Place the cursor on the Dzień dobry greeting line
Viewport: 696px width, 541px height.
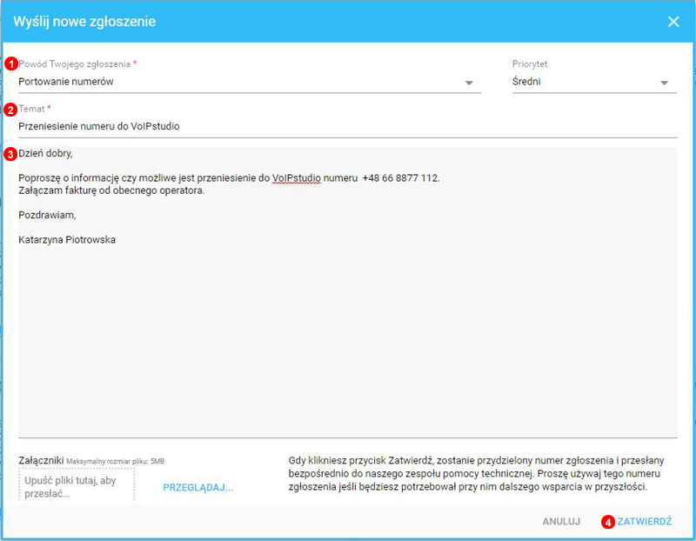46,154
